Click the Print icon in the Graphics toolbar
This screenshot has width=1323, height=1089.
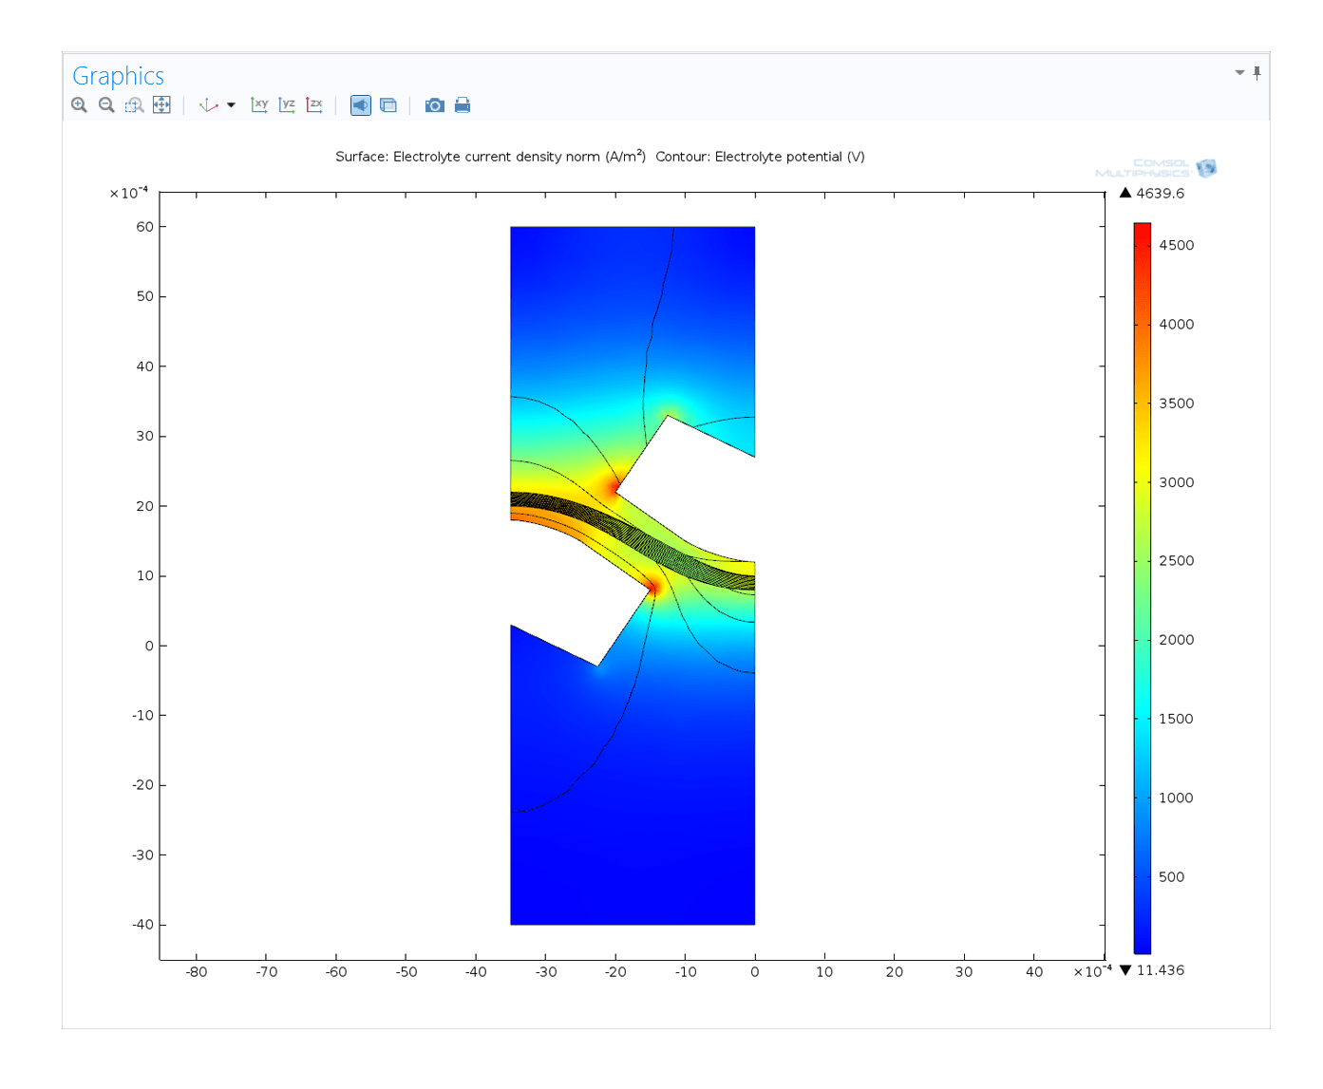tap(463, 104)
